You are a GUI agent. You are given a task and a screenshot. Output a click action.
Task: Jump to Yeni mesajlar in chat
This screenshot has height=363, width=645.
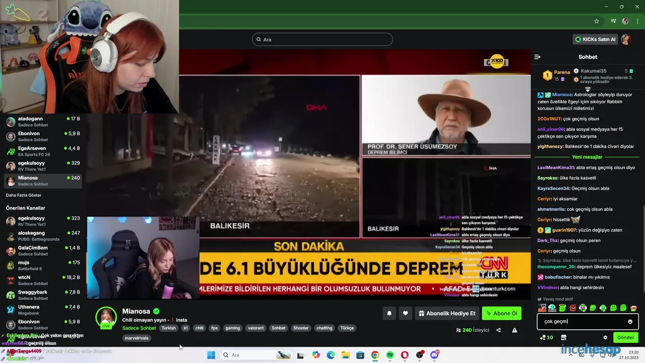(587, 157)
